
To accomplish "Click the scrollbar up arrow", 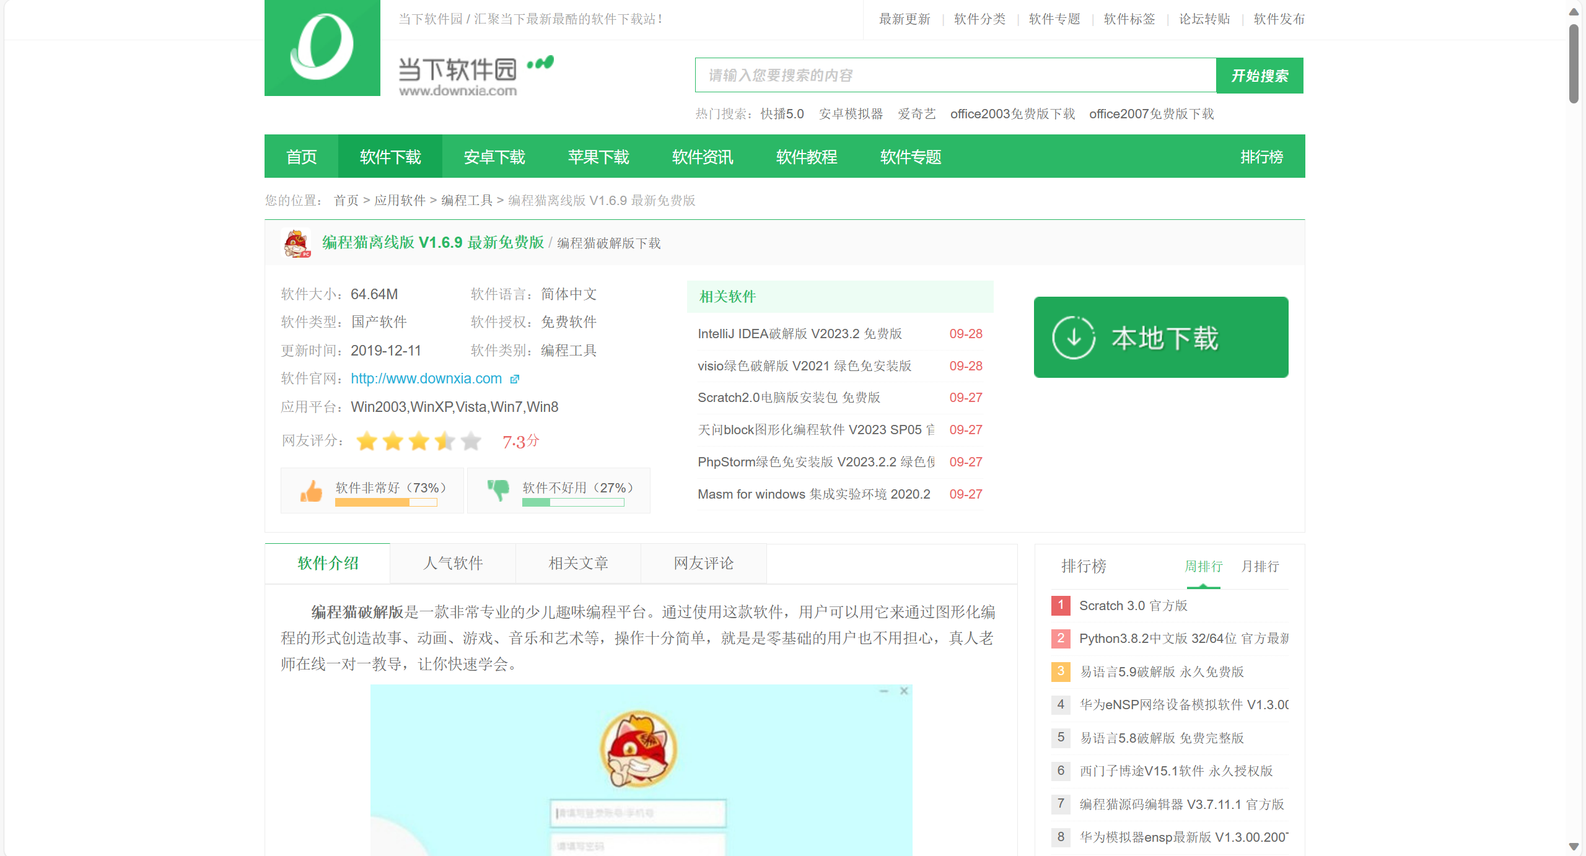I will coord(1574,12).
